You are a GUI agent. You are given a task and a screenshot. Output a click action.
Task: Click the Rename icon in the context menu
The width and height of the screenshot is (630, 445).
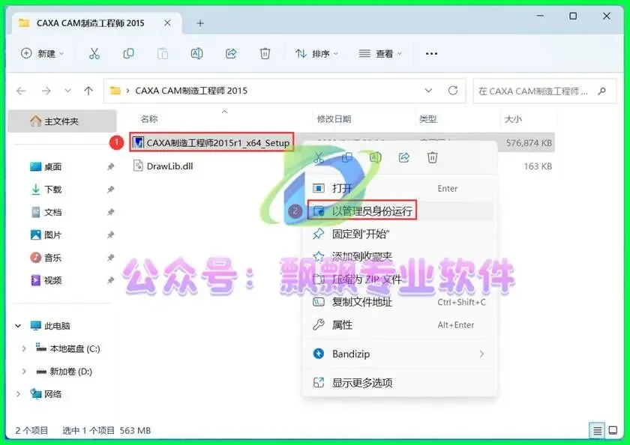click(375, 157)
